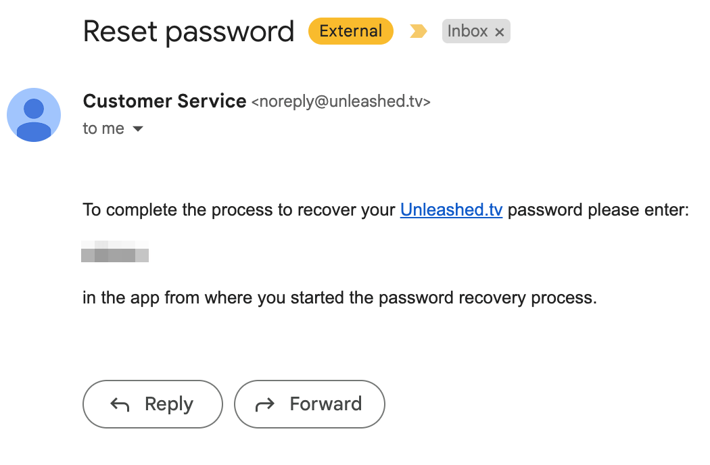Click the Reply button label

[x=169, y=404]
